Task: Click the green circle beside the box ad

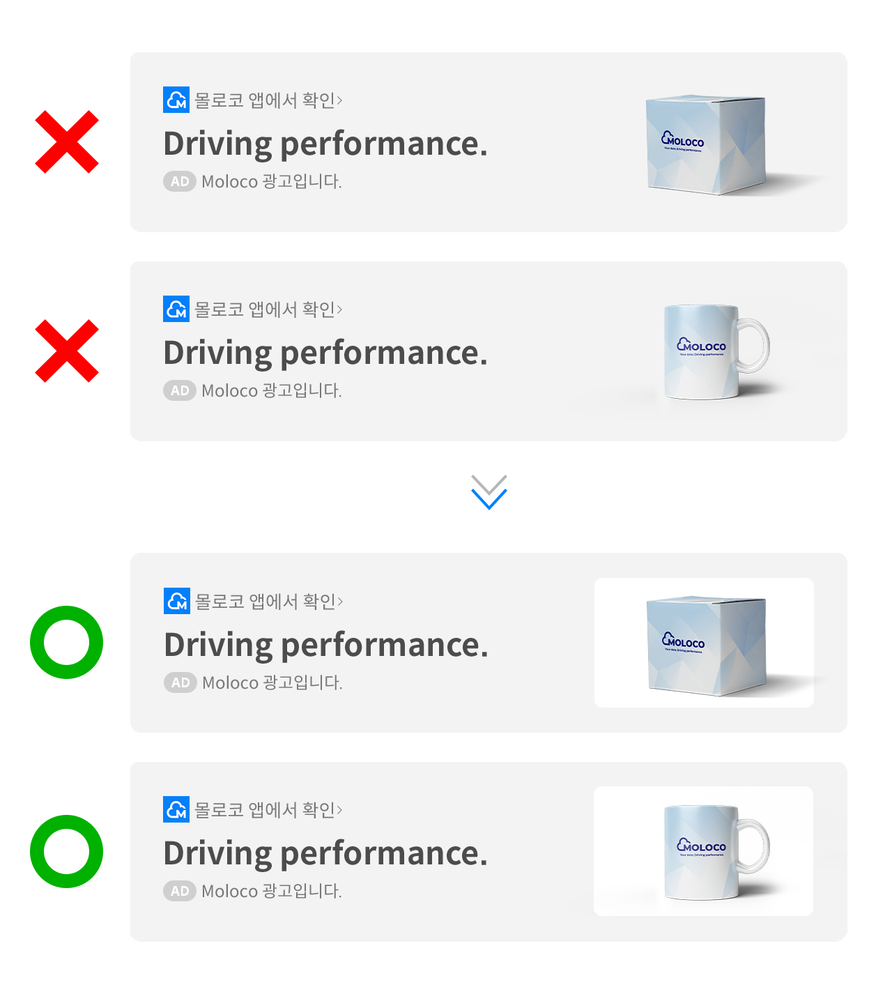Action: tap(67, 642)
